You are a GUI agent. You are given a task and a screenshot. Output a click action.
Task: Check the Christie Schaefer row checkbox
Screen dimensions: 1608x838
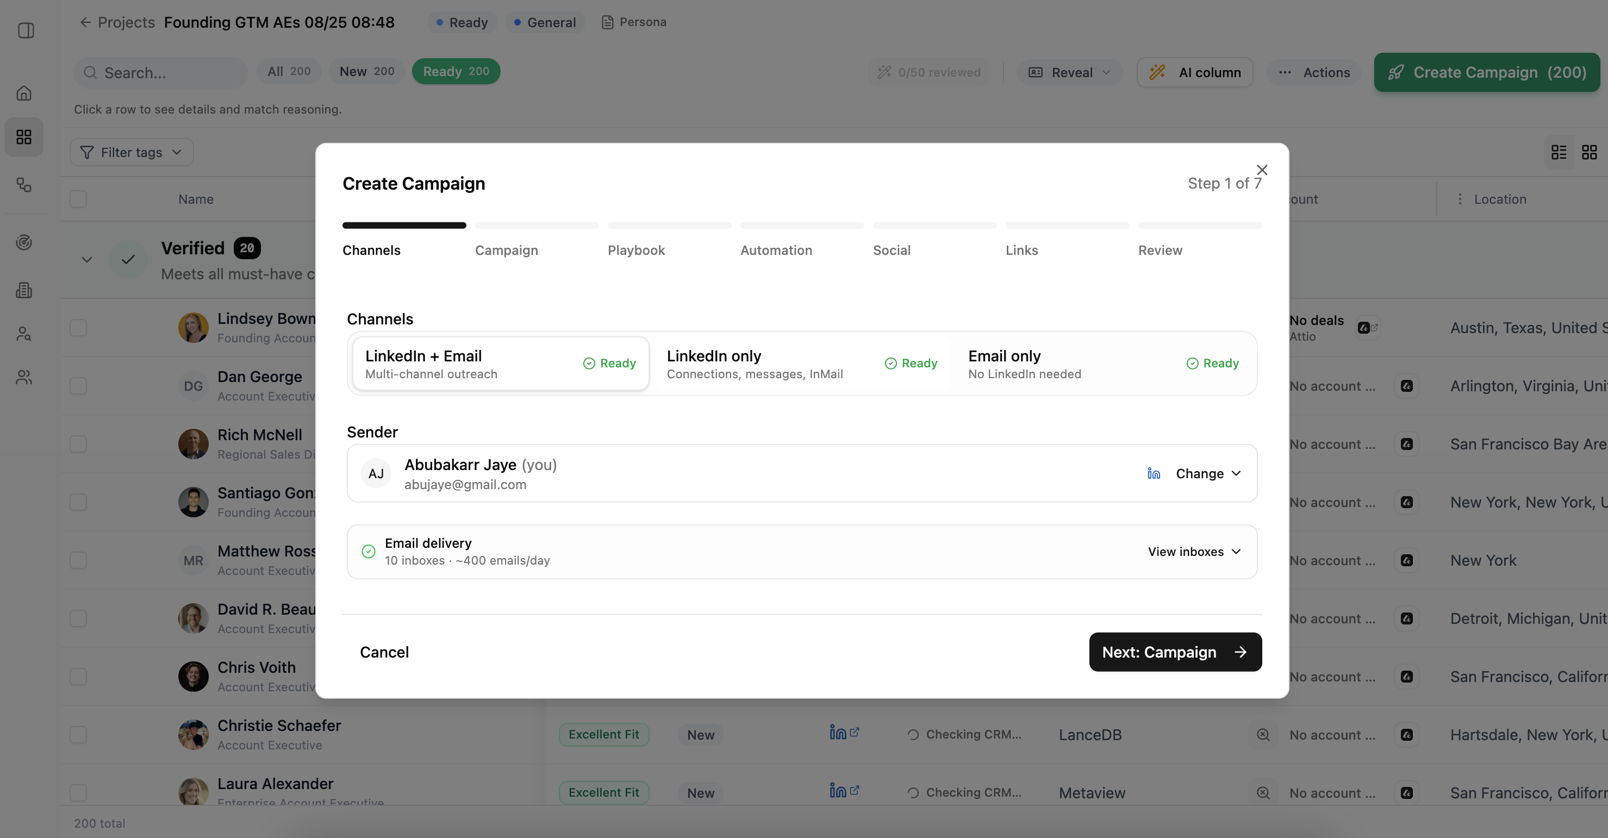(78, 735)
